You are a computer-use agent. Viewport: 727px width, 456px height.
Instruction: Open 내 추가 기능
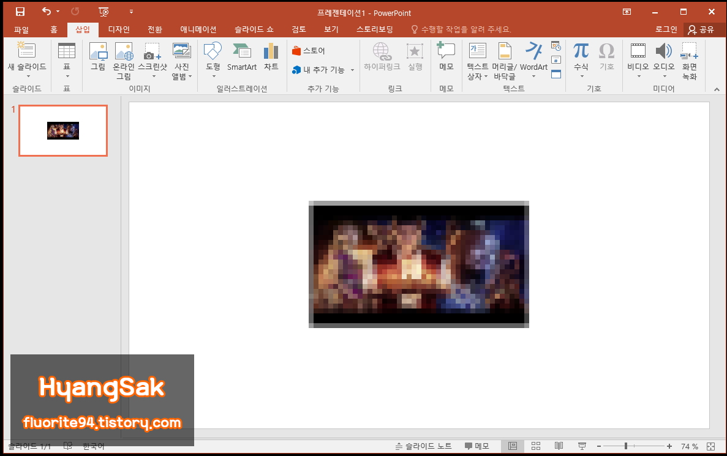(318, 70)
